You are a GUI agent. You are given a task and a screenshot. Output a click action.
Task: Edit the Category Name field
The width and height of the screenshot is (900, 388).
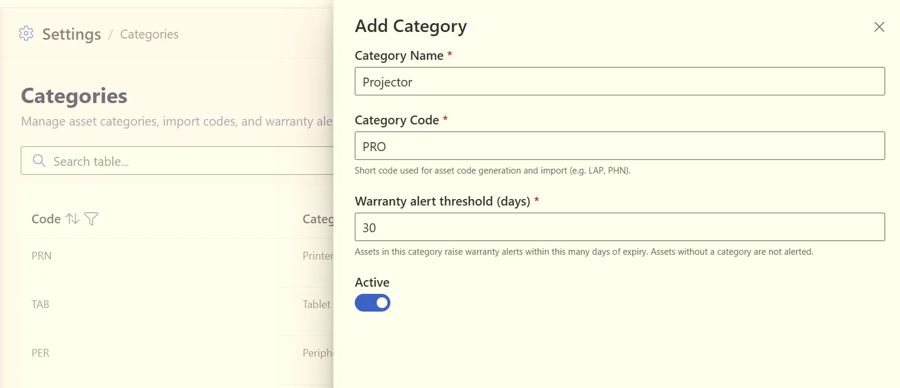coord(619,81)
